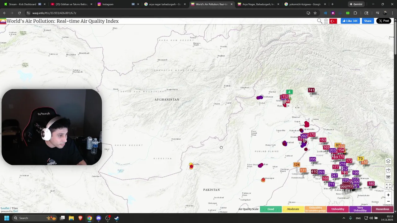Show hidden system tray icons
This screenshot has width=397, height=223.
344,218
